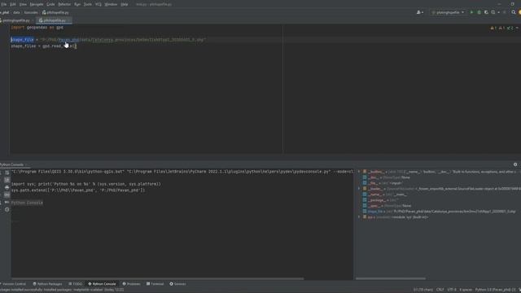Expand the __builtins__ variable node
Screen dimensions: 521x293
359,172
